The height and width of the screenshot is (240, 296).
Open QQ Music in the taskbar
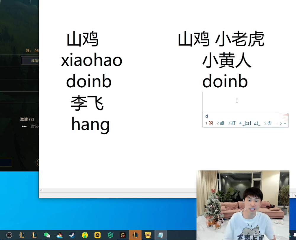click(85, 235)
